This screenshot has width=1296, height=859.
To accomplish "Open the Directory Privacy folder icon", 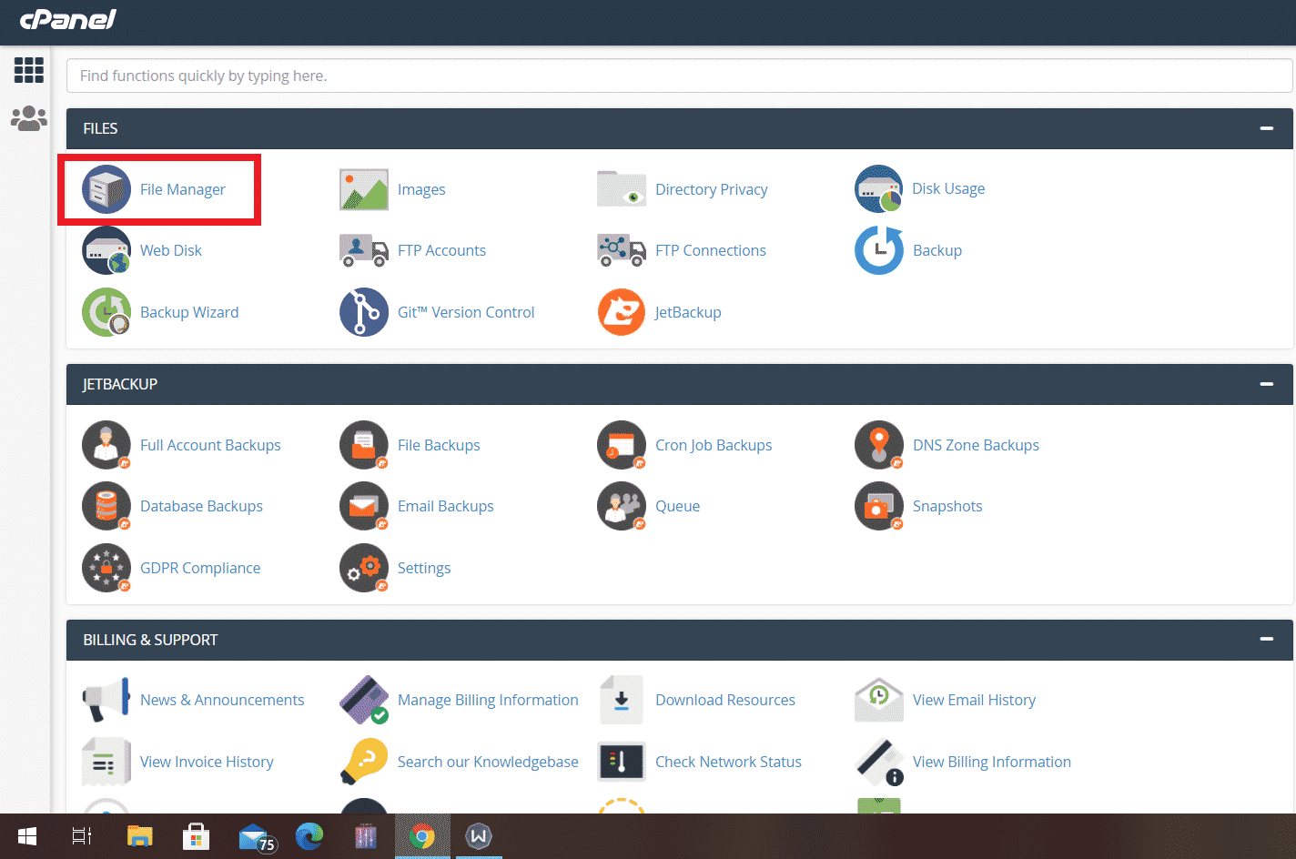I will coord(622,189).
